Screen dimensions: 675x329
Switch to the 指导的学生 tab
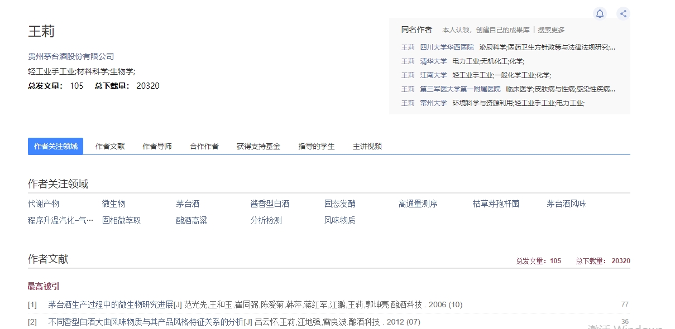tap(317, 146)
